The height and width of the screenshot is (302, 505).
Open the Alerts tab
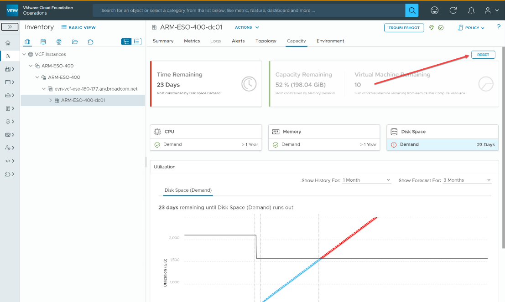coord(238,41)
